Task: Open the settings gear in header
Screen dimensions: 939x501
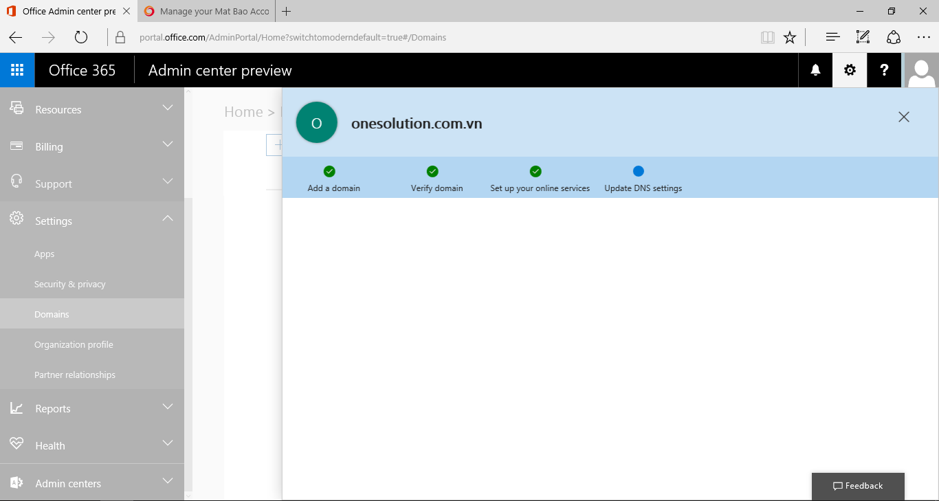Action: coord(850,70)
